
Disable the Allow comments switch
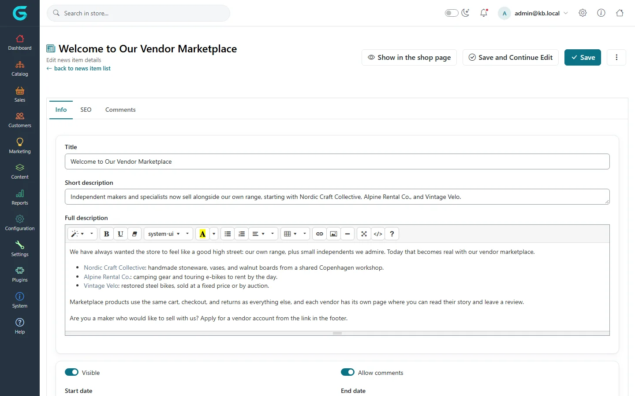(347, 372)
